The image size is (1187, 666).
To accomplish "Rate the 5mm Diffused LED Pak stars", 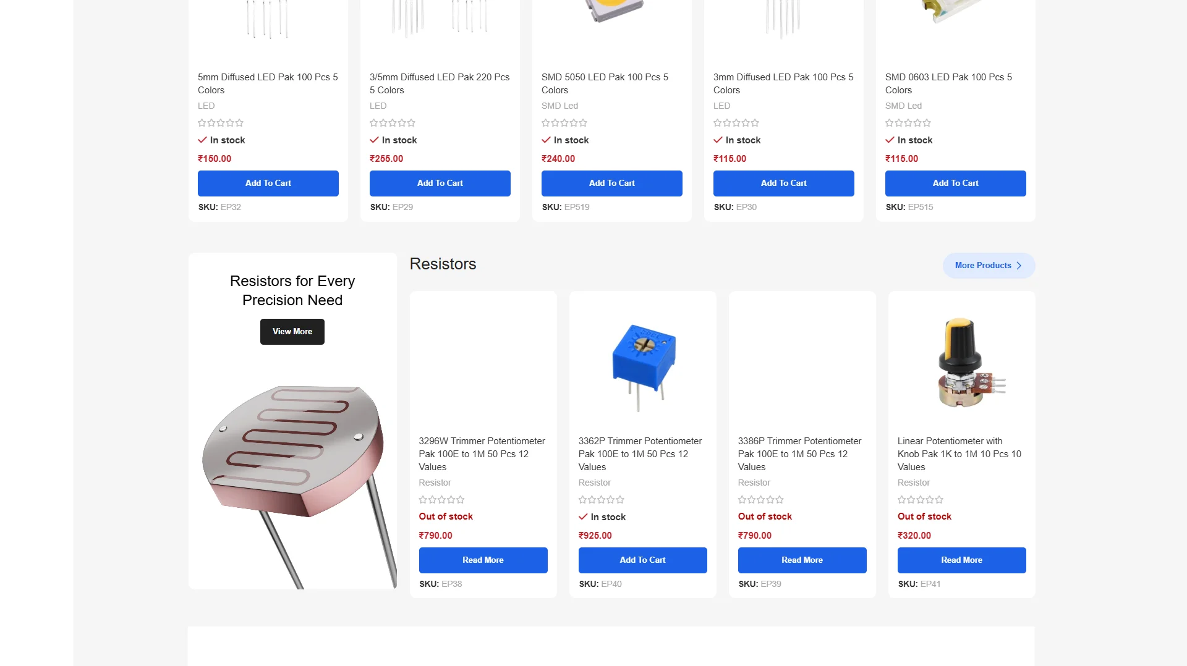I will pyautogui.click(x=221, y=123).
